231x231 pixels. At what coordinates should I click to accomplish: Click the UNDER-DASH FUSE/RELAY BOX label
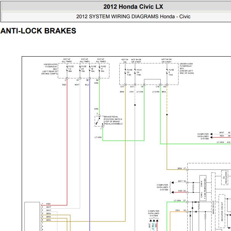(187, 68)
